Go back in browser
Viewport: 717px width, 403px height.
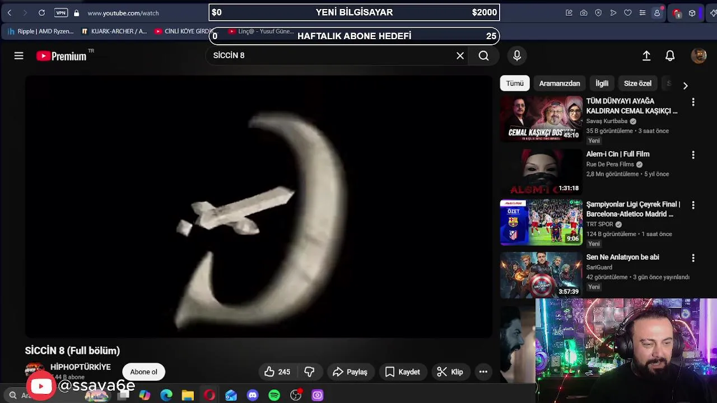(10, 12)
